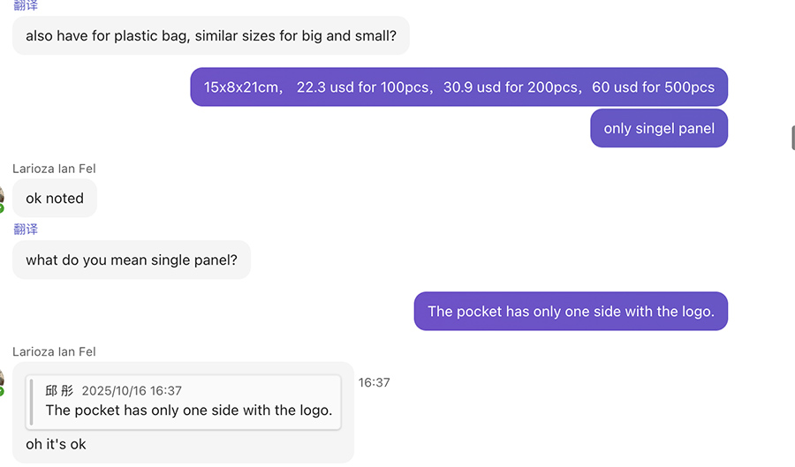Click the chat scrollbar thumb on the right edge
The width and height of the screenshot is (795, 467).
point(792,138)
